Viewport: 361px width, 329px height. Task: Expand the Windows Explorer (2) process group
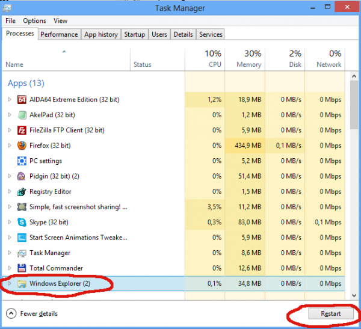coord(9,283)
